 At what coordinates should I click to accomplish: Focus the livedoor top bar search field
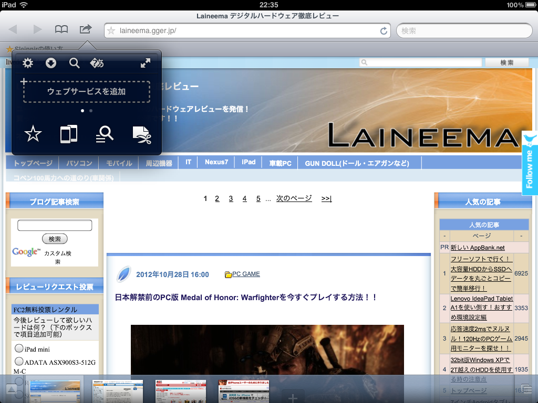(x=421, y=62)
